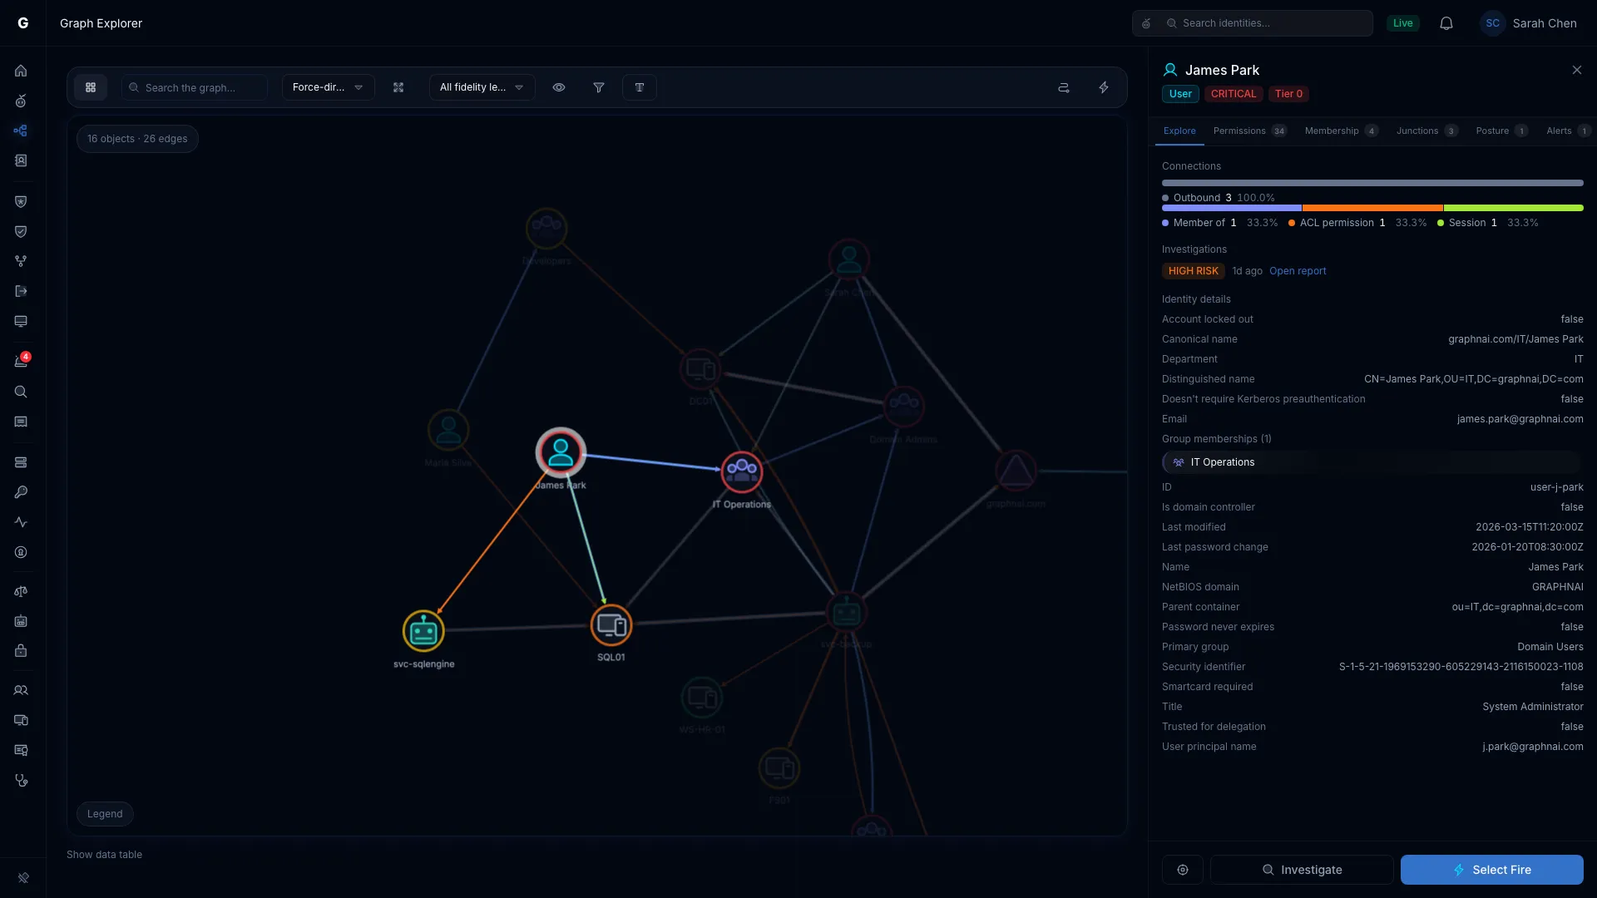The height and width of the screenshot is (898, 1597).
Task: Switch to the Junctions tab
Action: tap(1426, 131)
